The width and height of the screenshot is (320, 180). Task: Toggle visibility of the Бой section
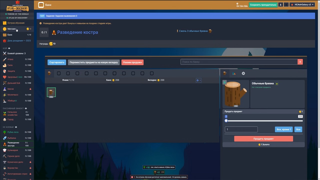coord(9,48)
